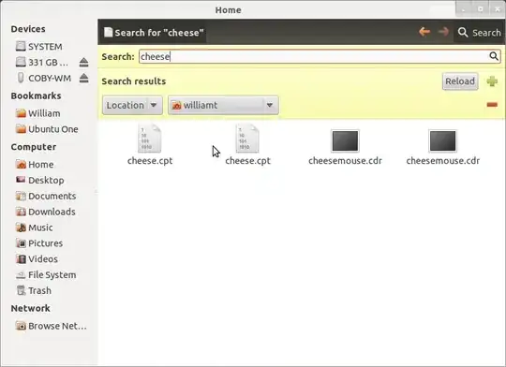Add a search criterion with the green plus
Screen dimensions: 506x367
[492, 81]
